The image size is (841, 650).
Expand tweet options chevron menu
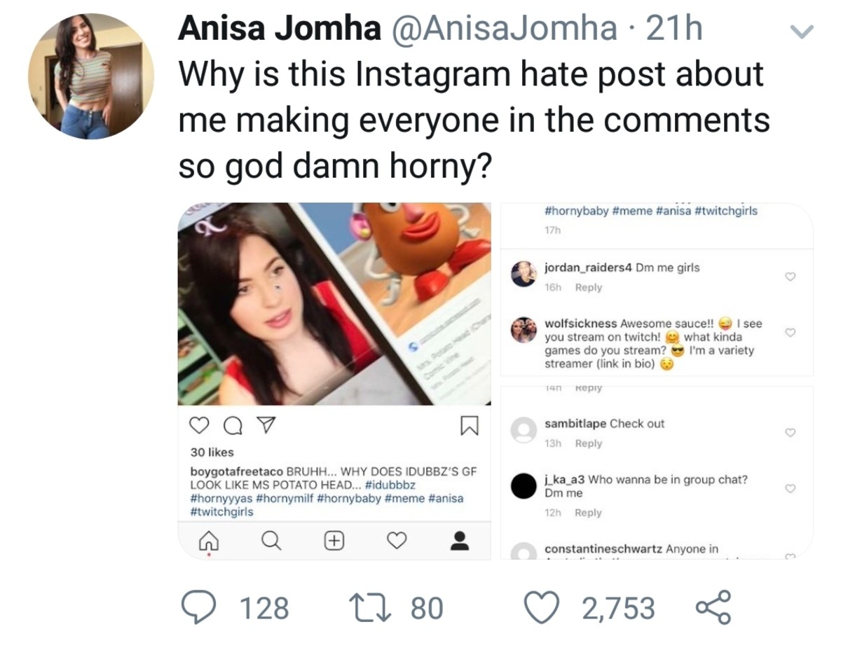pos(801,32)
